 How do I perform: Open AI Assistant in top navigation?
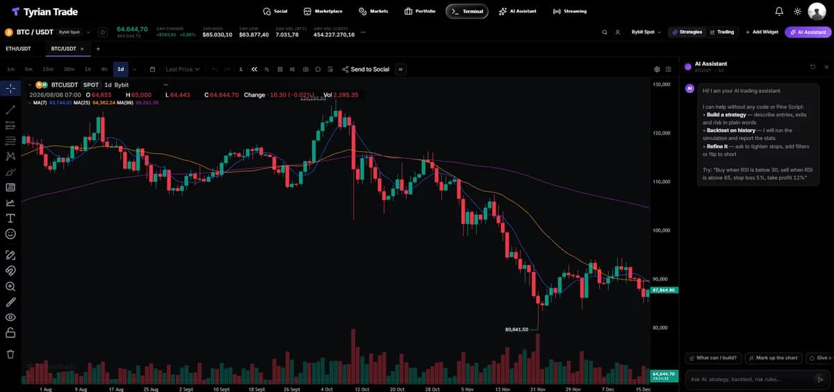tap(517, 11)
